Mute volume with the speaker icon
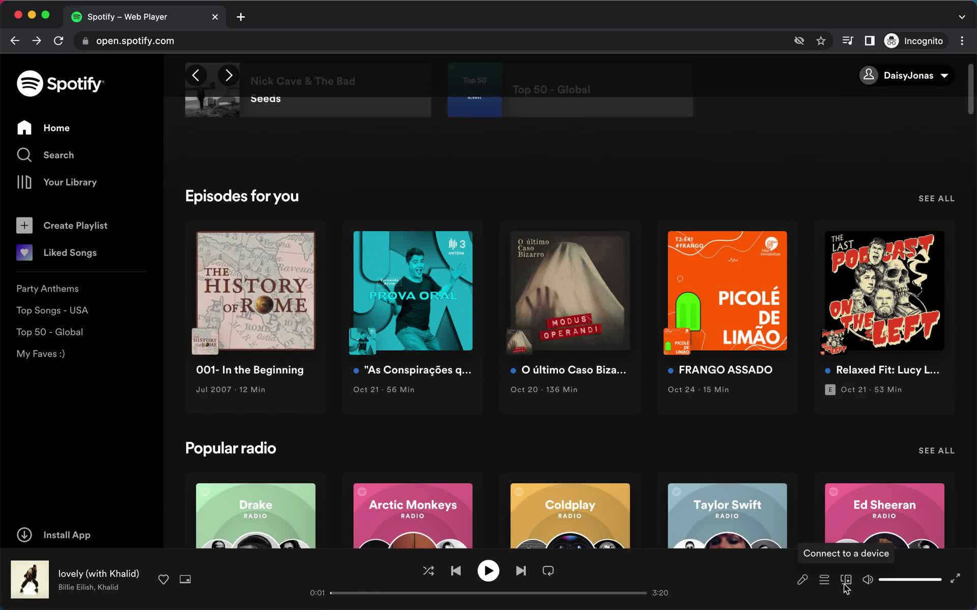 click(868, 579)
